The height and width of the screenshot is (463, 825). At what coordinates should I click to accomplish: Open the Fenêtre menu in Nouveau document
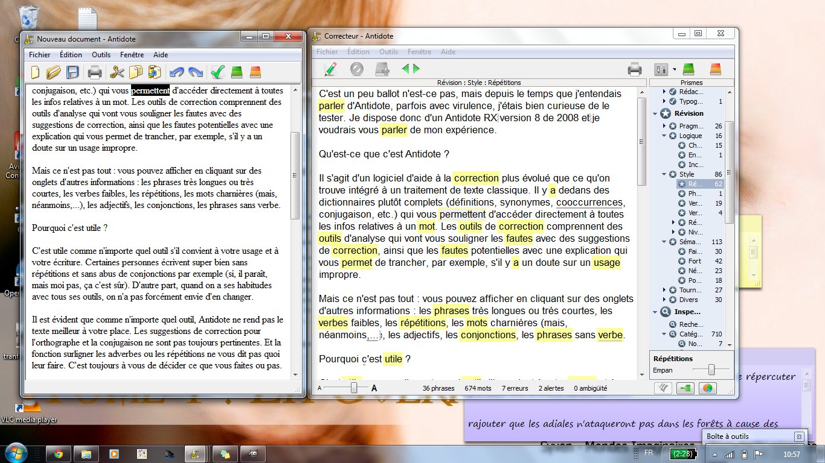pos(132,54)
